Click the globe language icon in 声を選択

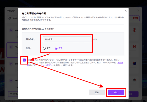[x=10, y=18]
